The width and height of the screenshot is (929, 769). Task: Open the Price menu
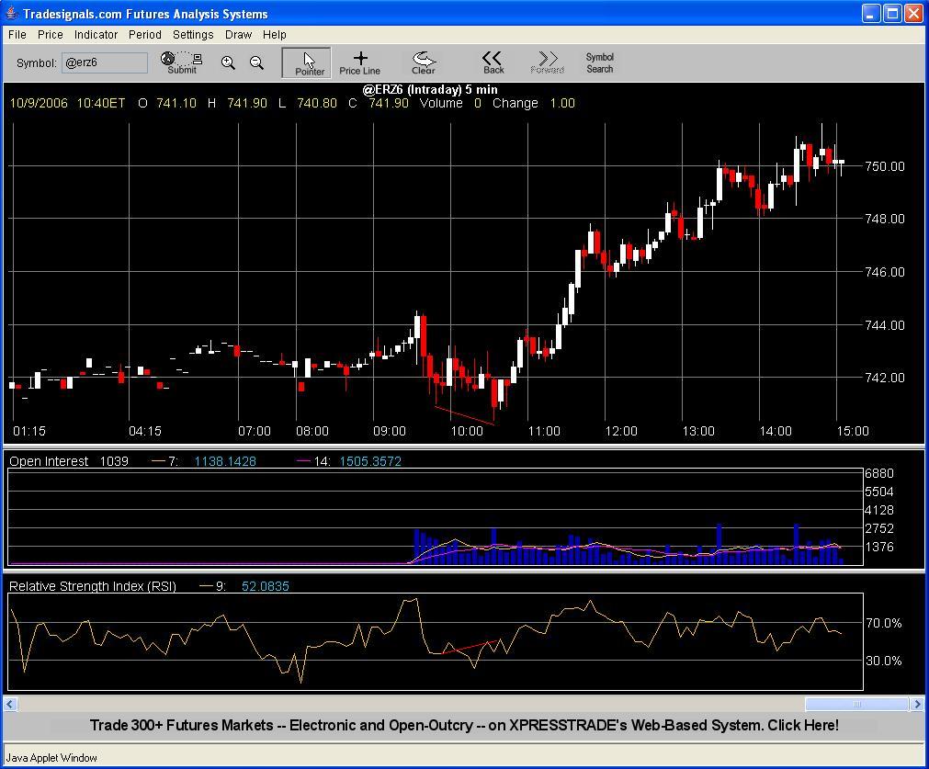click(x=51, y=34)
